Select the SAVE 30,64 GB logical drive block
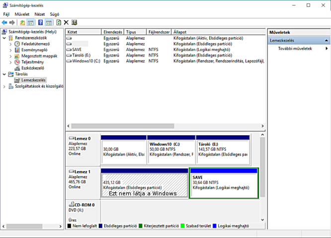 [x=224, y=183]
